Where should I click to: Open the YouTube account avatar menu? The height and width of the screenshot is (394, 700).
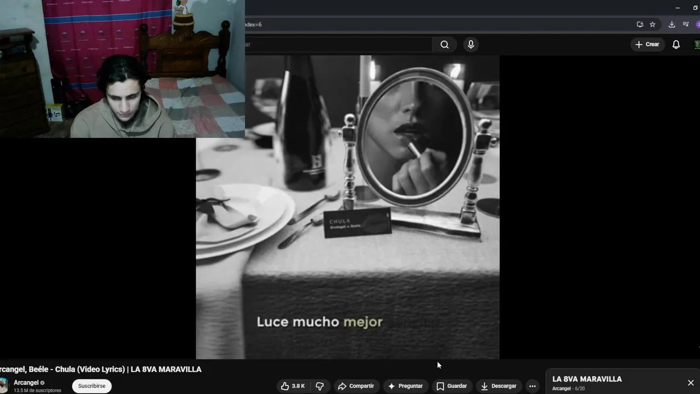click(x=697, y=45)
